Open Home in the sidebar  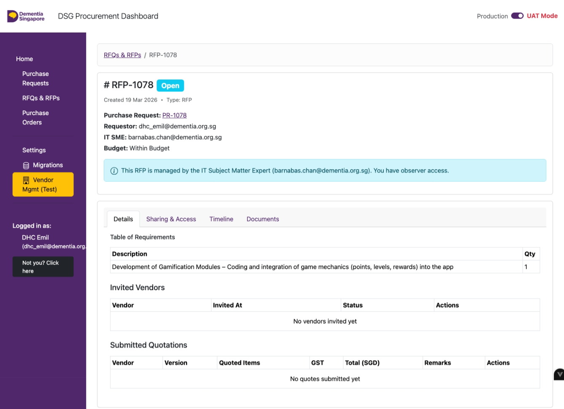point(24,59)
